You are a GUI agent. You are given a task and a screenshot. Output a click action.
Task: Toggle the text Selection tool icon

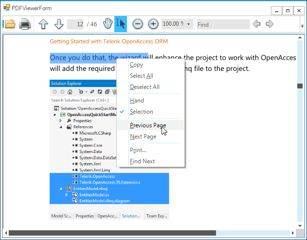[x=121, y=24]
